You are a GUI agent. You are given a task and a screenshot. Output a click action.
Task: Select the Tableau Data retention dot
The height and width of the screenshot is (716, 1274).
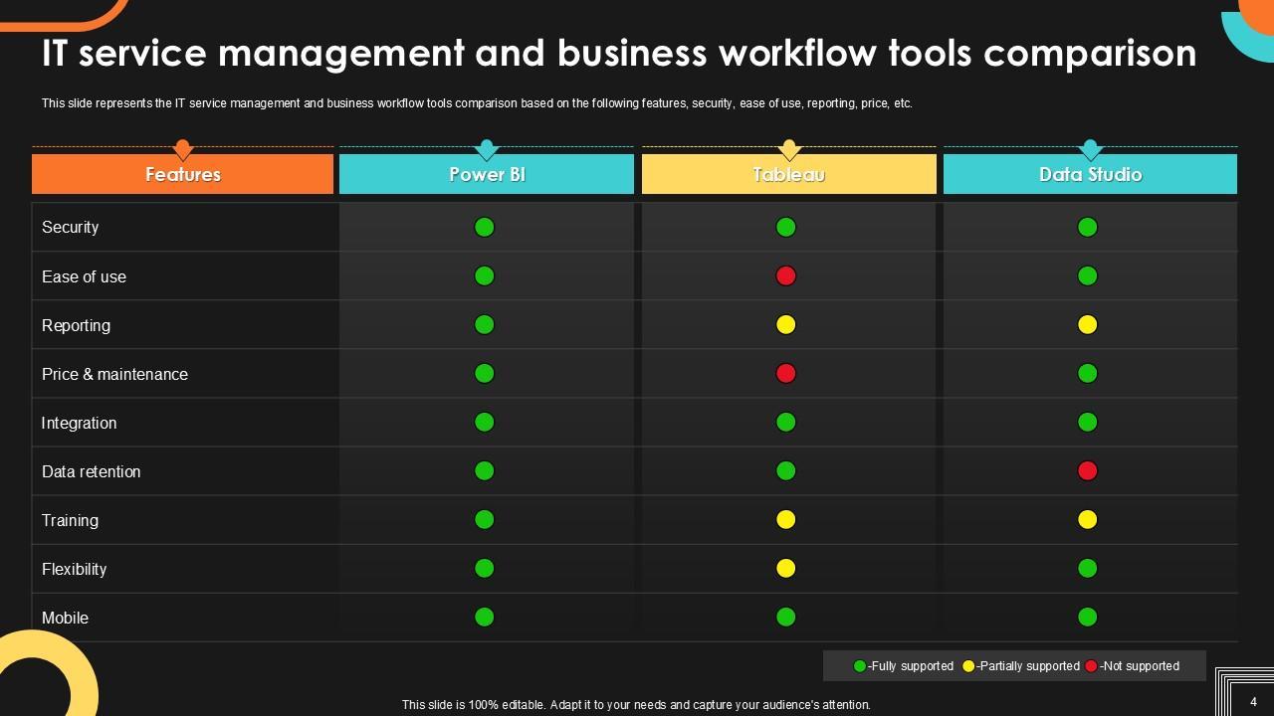point(785,471)
